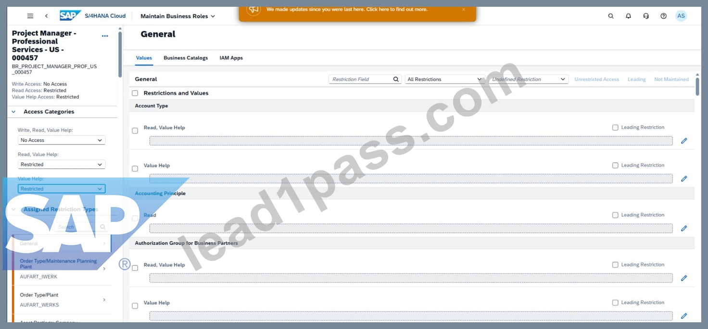Open the Write, Read, Value Help dropdown
The width and height of the screenshot is (708, 329).
point(62,140)
